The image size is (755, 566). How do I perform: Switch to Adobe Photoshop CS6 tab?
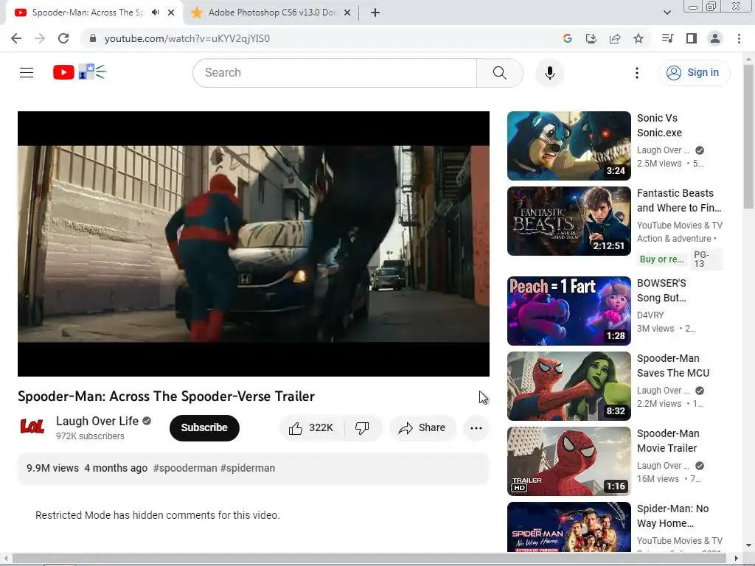[271, 13]
